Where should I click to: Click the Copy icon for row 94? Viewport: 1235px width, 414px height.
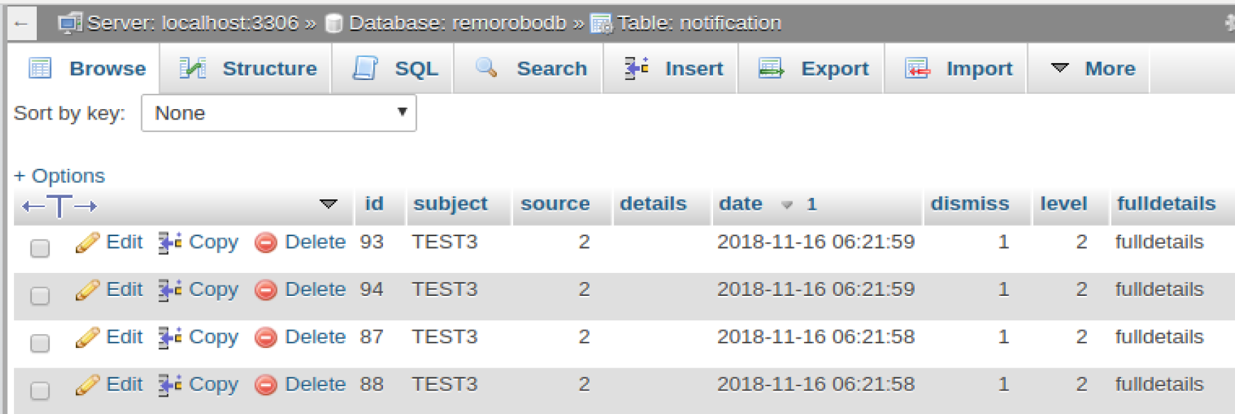170,290
